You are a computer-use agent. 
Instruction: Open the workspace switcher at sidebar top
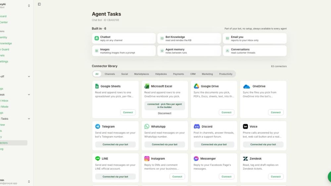click(x=29, y=6)
